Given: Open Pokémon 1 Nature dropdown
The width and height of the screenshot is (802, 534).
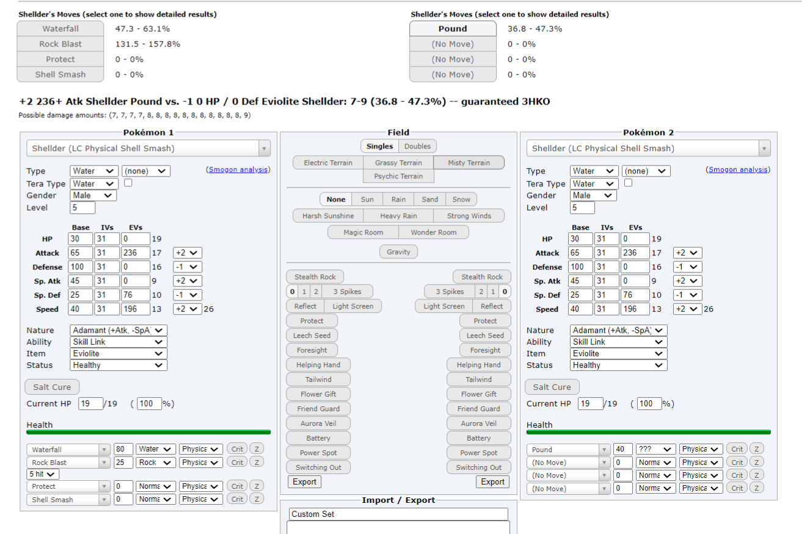Looking at the screenshot, I should pos(118,331).
